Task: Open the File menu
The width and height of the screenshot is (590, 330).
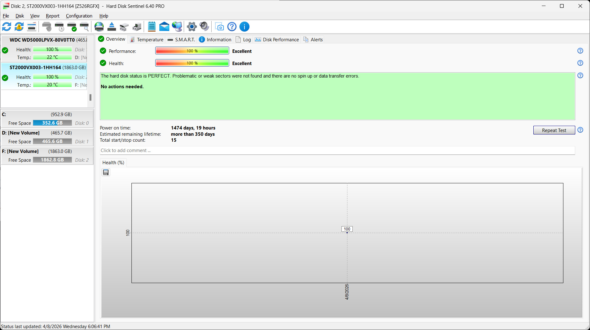Action: coord(6,16)
